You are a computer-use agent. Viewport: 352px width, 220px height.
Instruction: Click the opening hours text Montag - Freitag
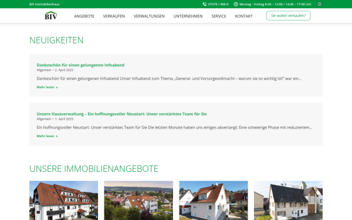[275, 4]
